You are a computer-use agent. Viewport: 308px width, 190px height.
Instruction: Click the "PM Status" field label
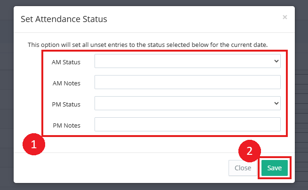click(66, 104)
